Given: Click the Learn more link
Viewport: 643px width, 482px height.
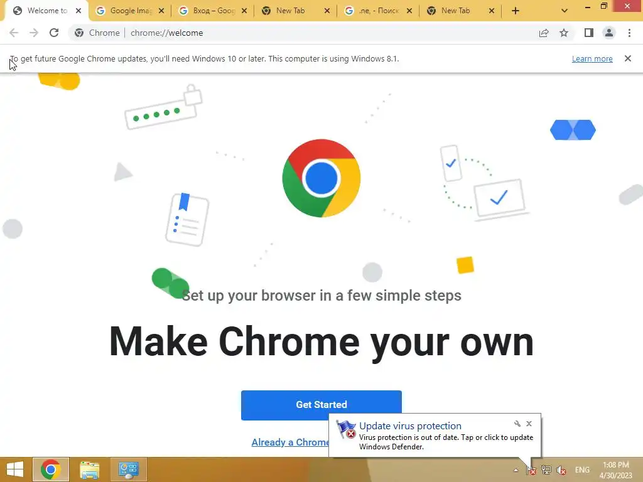Looking at the screenshot, I should [x=592, y=58].
